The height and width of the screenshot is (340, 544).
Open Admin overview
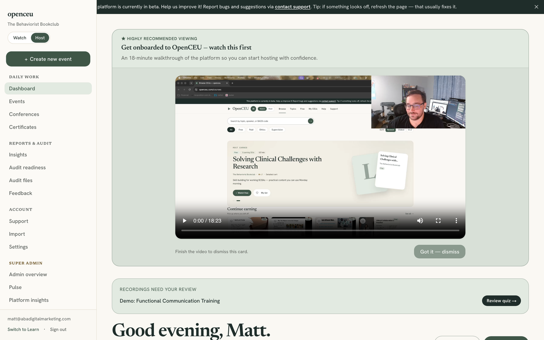48,274
